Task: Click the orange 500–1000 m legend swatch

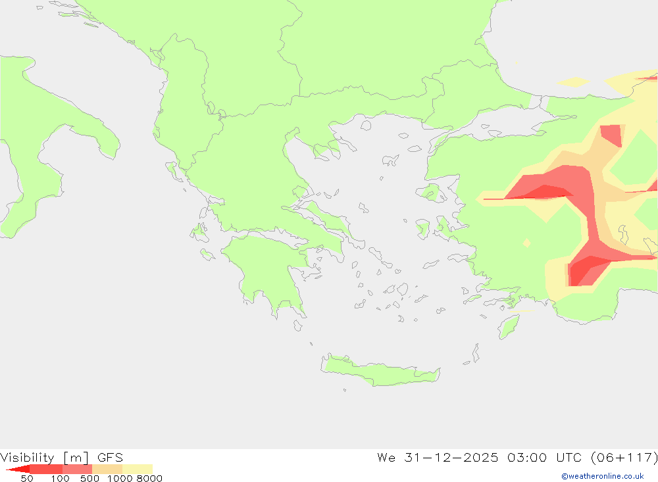Action: [x=107, y=469]
